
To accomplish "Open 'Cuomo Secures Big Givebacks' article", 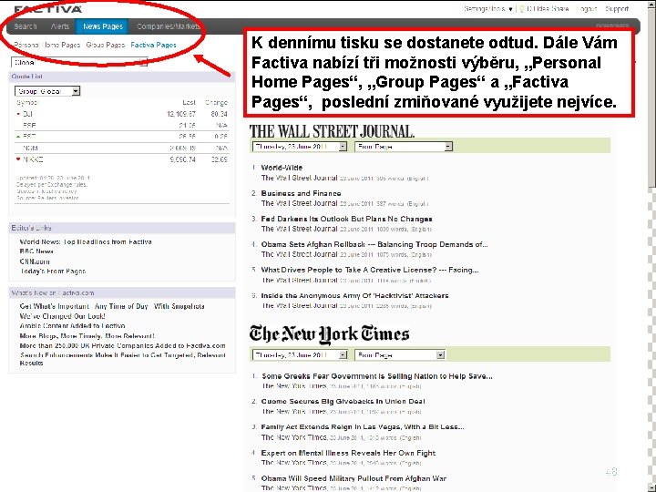I will coord(343,402).
